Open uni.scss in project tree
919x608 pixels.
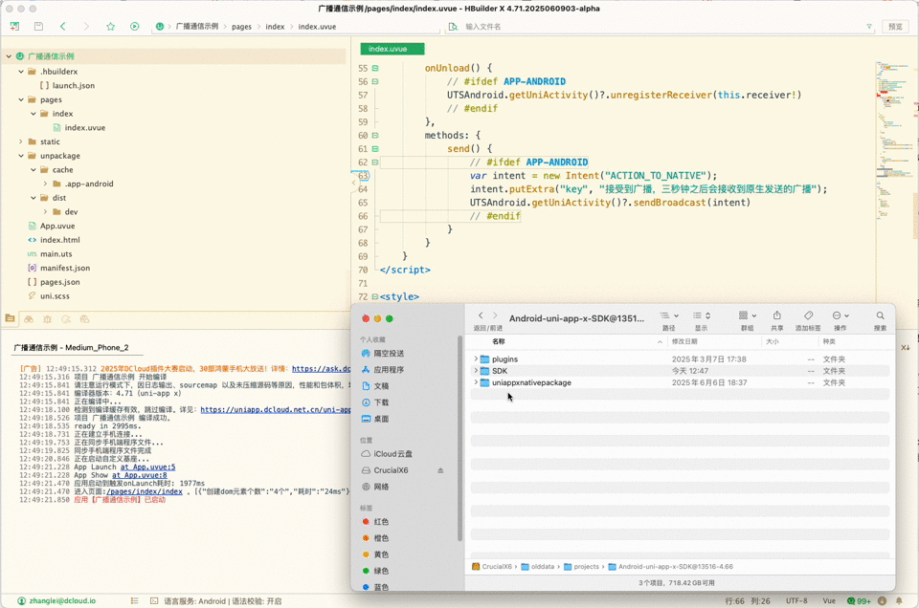tap(55, 296)
